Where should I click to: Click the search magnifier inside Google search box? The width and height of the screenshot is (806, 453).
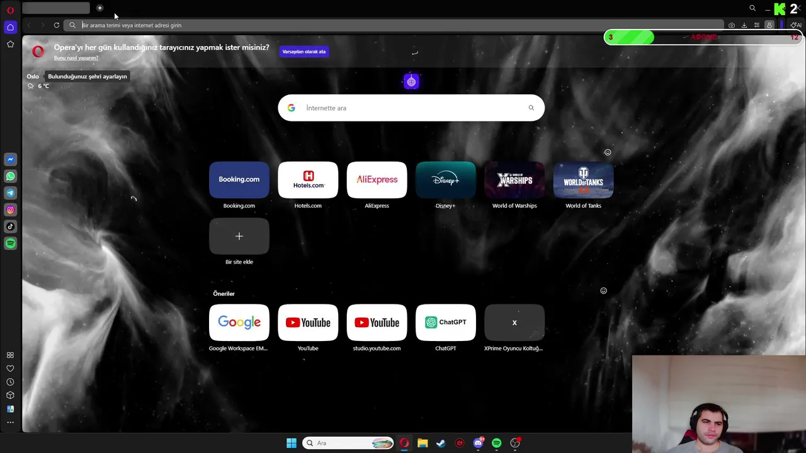pyautogui.click(x=531, y=108)
